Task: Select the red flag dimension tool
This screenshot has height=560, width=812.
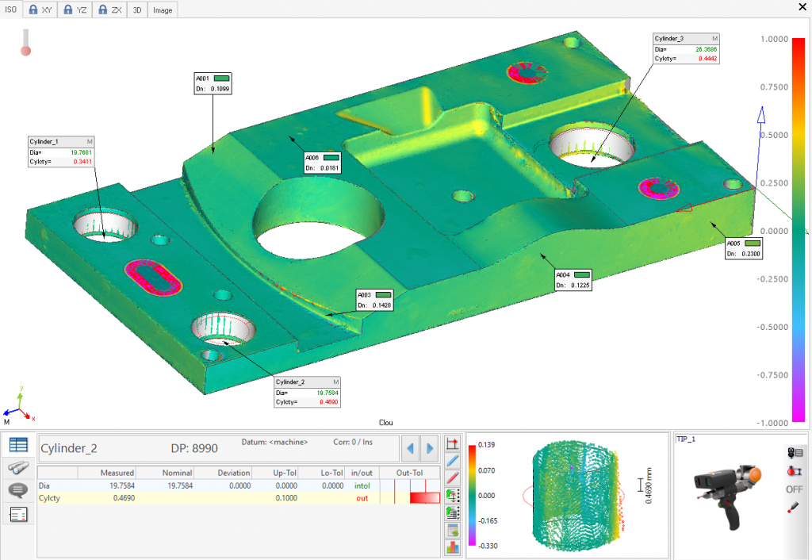Action: 452,443
